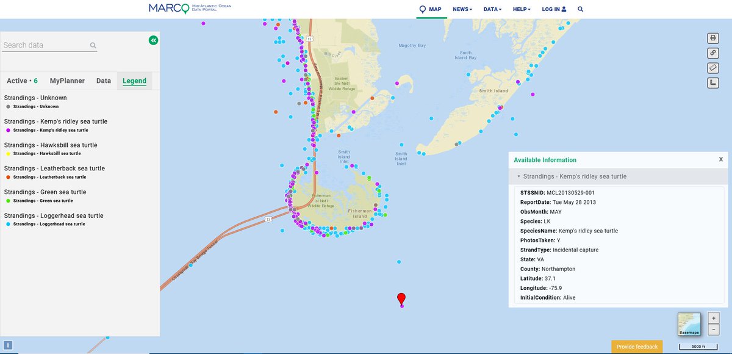Click the search magnifier in data search
Screen dimensions: 732x354
click(93, 45)
